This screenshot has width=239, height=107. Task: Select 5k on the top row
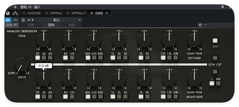[x=141, y=58]
